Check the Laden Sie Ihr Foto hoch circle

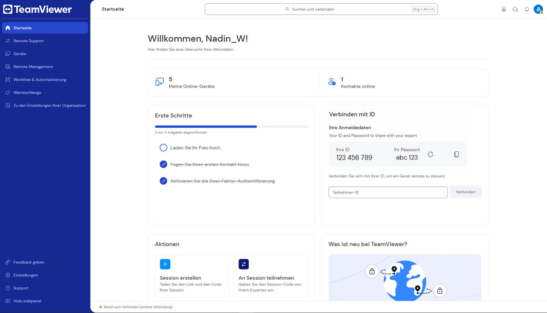coord(163,148)
